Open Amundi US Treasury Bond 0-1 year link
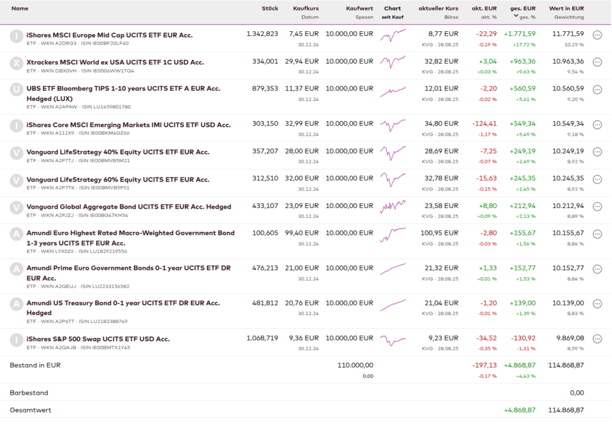This screenshot has width=612, height=424. (x=123, y=308)
